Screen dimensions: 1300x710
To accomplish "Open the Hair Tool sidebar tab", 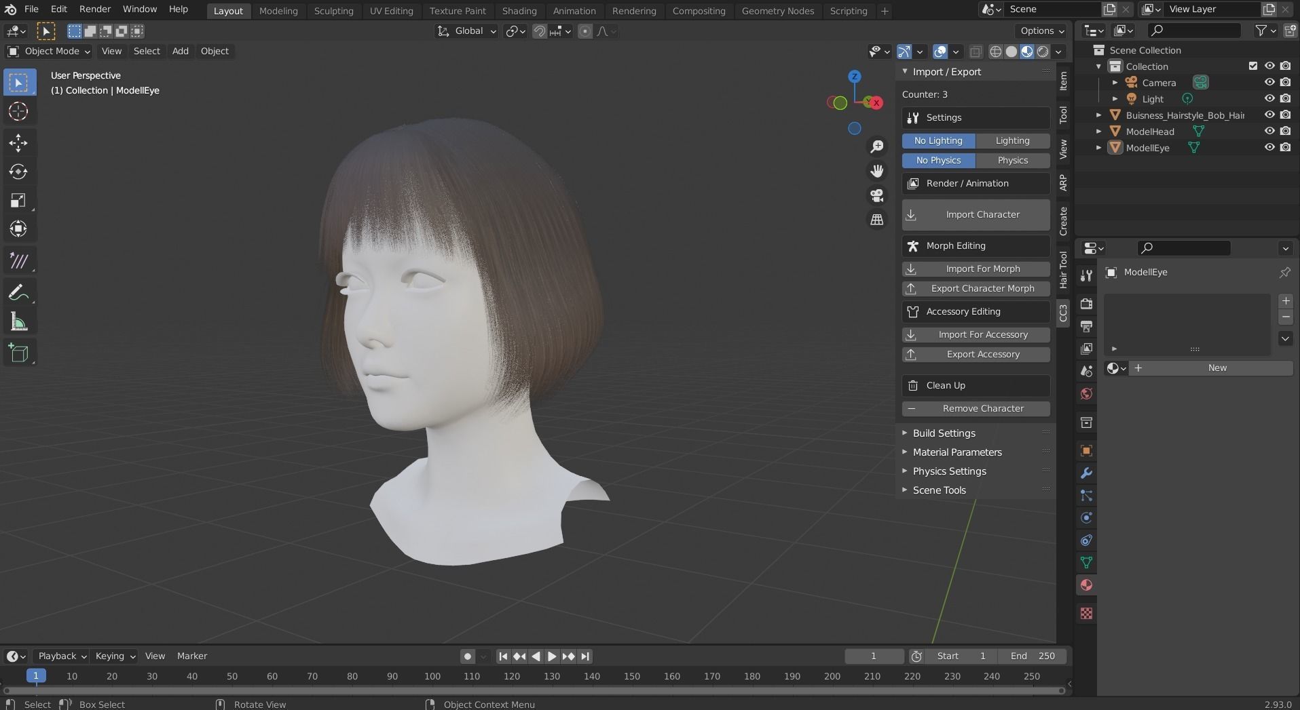I will click(1063, 269).
